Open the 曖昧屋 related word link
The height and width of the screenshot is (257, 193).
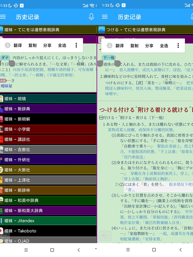pos(6,86)
